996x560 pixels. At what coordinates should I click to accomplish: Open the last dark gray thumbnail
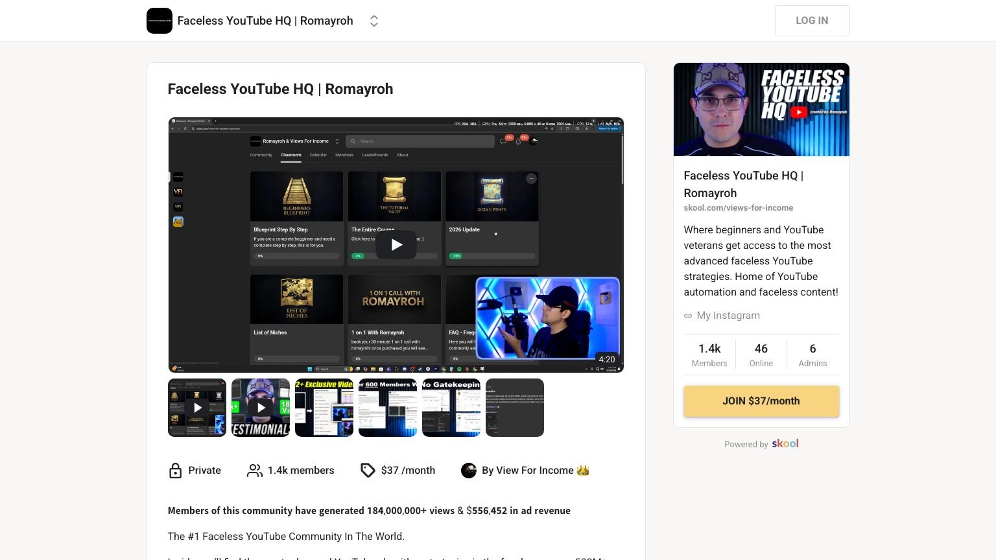tap(515, 408)
